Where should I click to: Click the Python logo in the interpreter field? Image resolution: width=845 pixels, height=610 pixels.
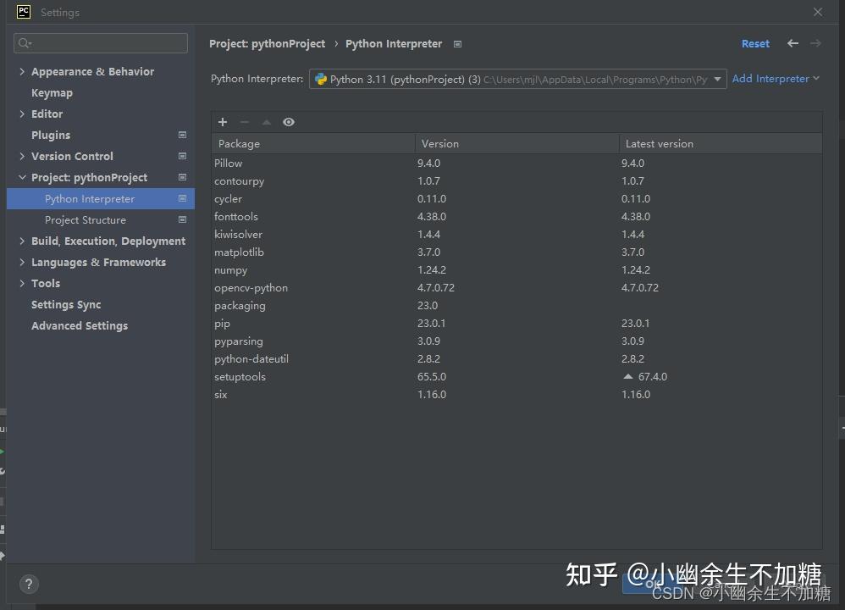(x=320, y=78)
